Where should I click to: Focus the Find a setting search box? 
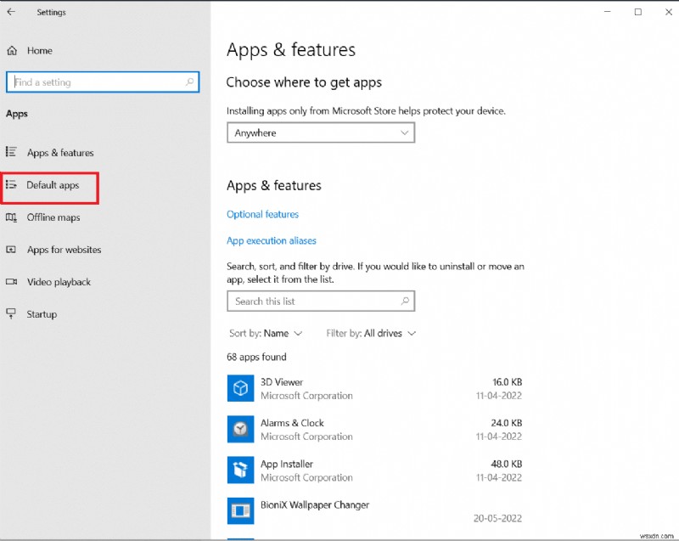coord(98,82)
